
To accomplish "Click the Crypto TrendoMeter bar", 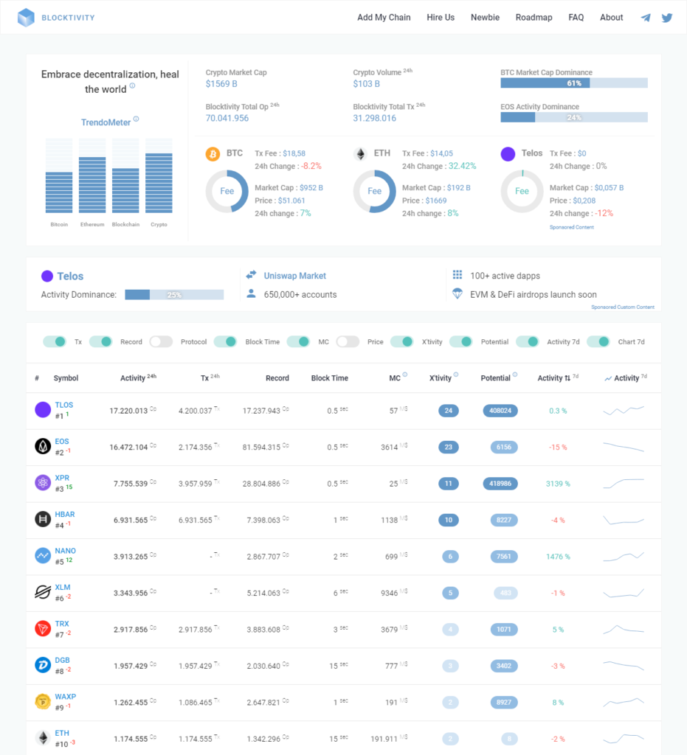I will coord(159,175).
